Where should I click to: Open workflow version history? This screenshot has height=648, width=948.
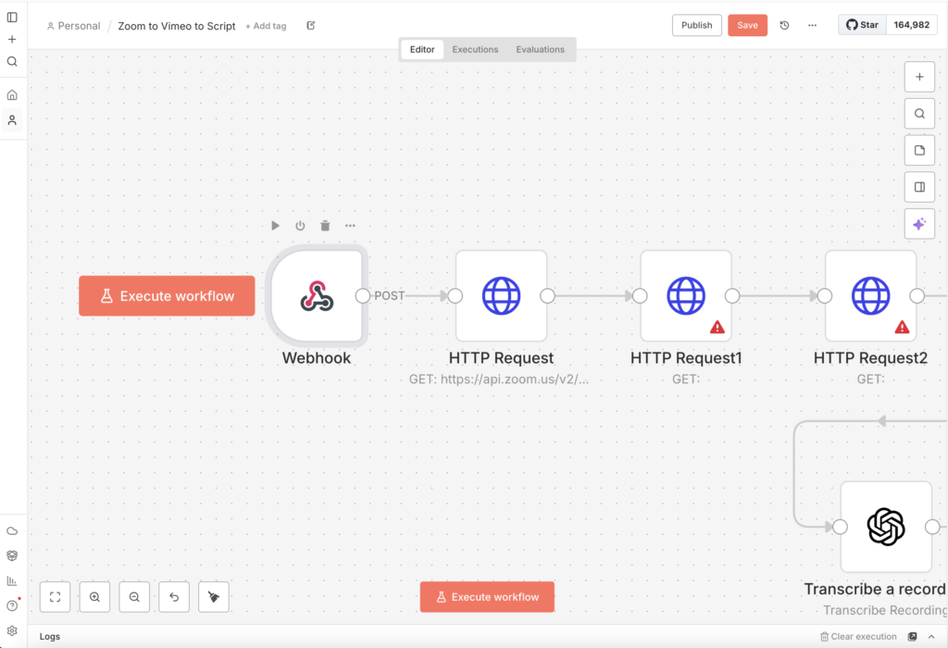784,25
